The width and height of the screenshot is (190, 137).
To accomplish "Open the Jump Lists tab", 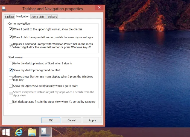I will (x=38, y=17).
